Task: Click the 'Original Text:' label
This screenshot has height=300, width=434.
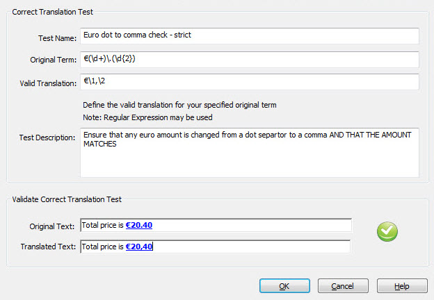Action: pos(52,226)
